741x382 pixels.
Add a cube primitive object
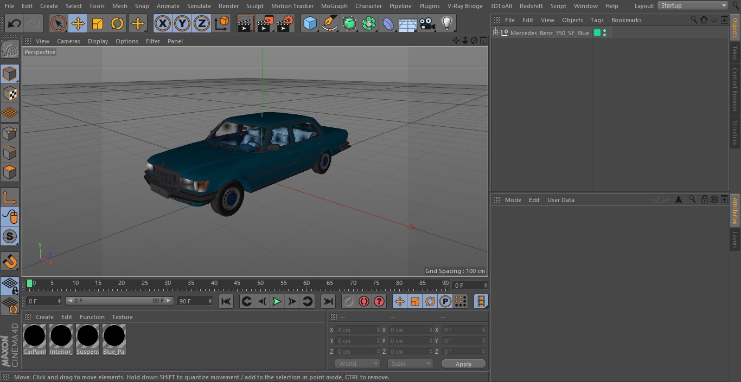pos(310,24)
